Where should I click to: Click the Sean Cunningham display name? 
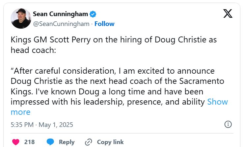tap(60, 14)
